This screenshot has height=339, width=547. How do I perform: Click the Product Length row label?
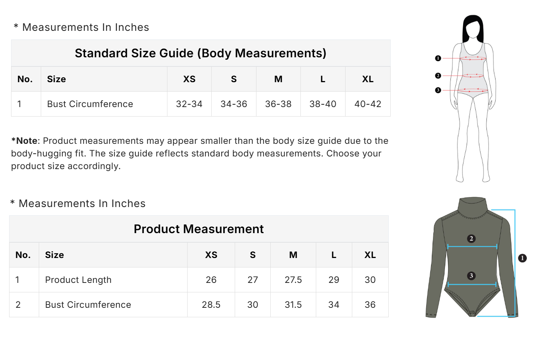coord(78,280)
